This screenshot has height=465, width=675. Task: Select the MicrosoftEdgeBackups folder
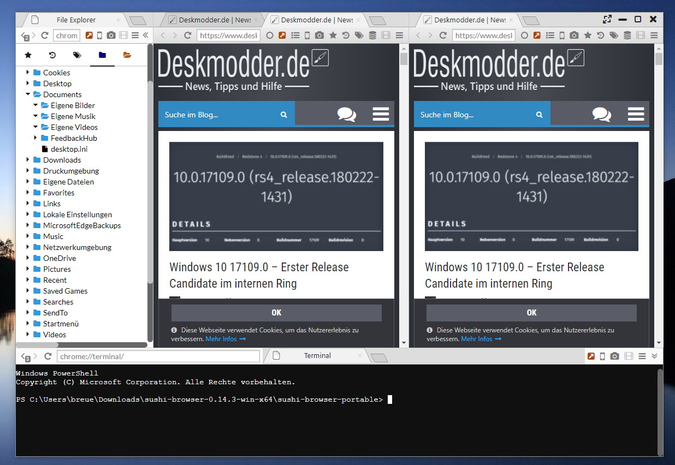pyautogui.click(x=82, y=225)
